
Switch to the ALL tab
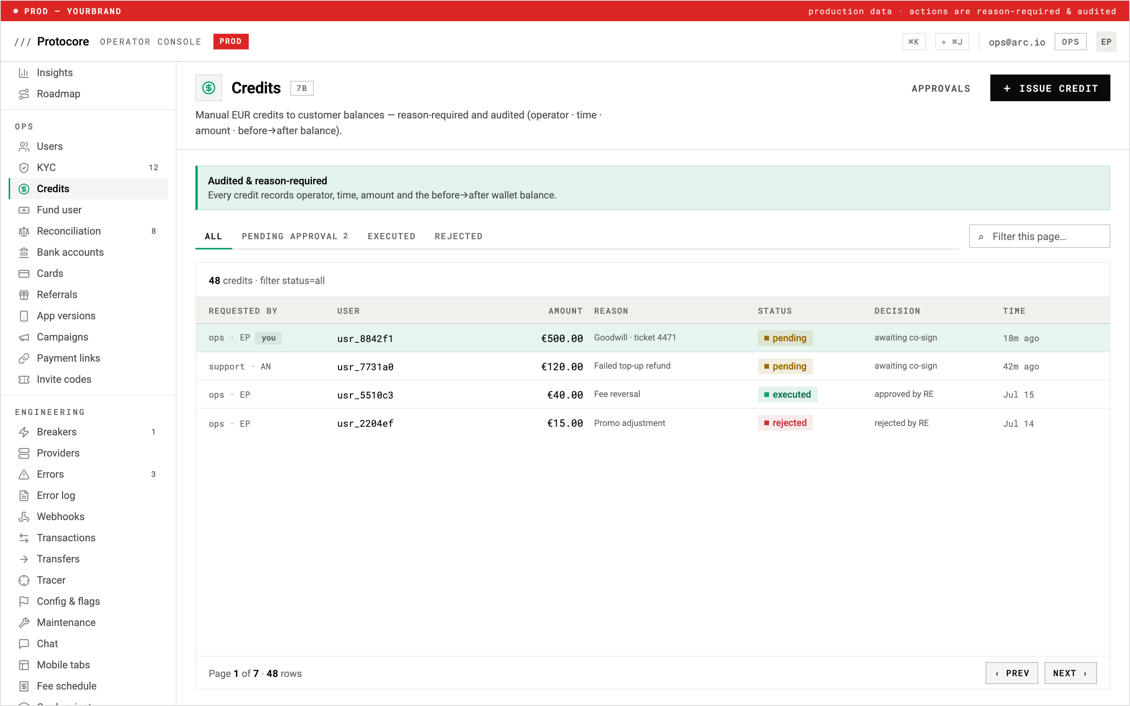pyautogui.click(x=213, y=236)
